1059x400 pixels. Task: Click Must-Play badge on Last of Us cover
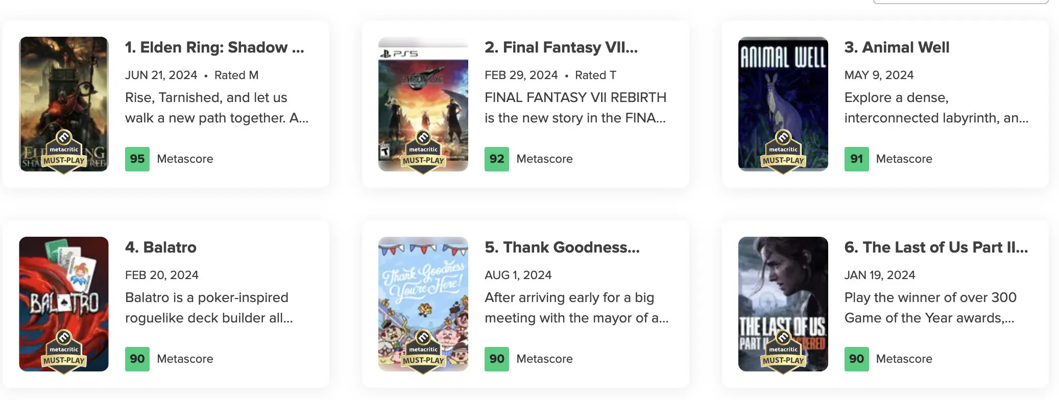[x=783, y=352]
